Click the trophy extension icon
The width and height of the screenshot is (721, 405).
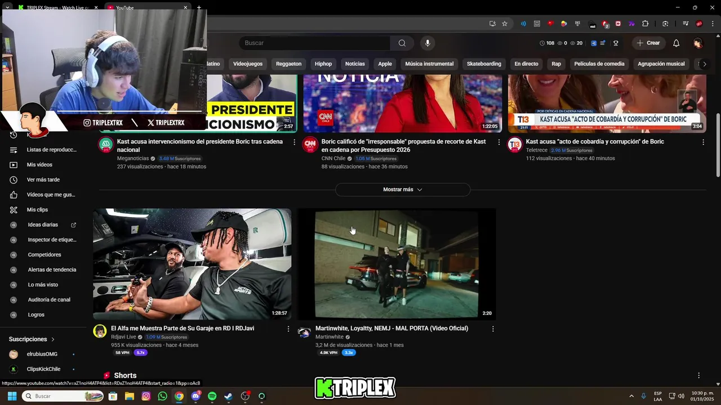pos(616,43)
